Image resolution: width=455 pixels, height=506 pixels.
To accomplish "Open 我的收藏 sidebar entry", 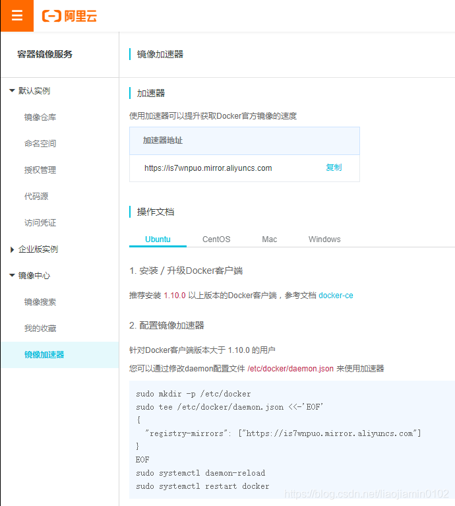I will click(x=40, y=329).
